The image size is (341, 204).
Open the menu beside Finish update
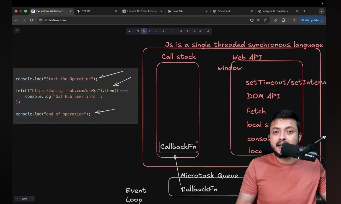click(321, 20)
